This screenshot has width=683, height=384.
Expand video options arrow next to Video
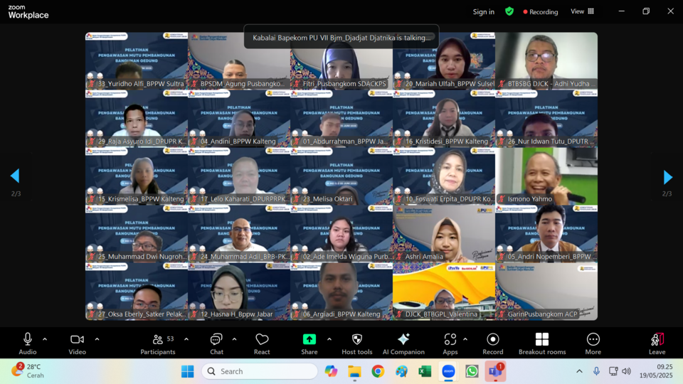(97, 339)
